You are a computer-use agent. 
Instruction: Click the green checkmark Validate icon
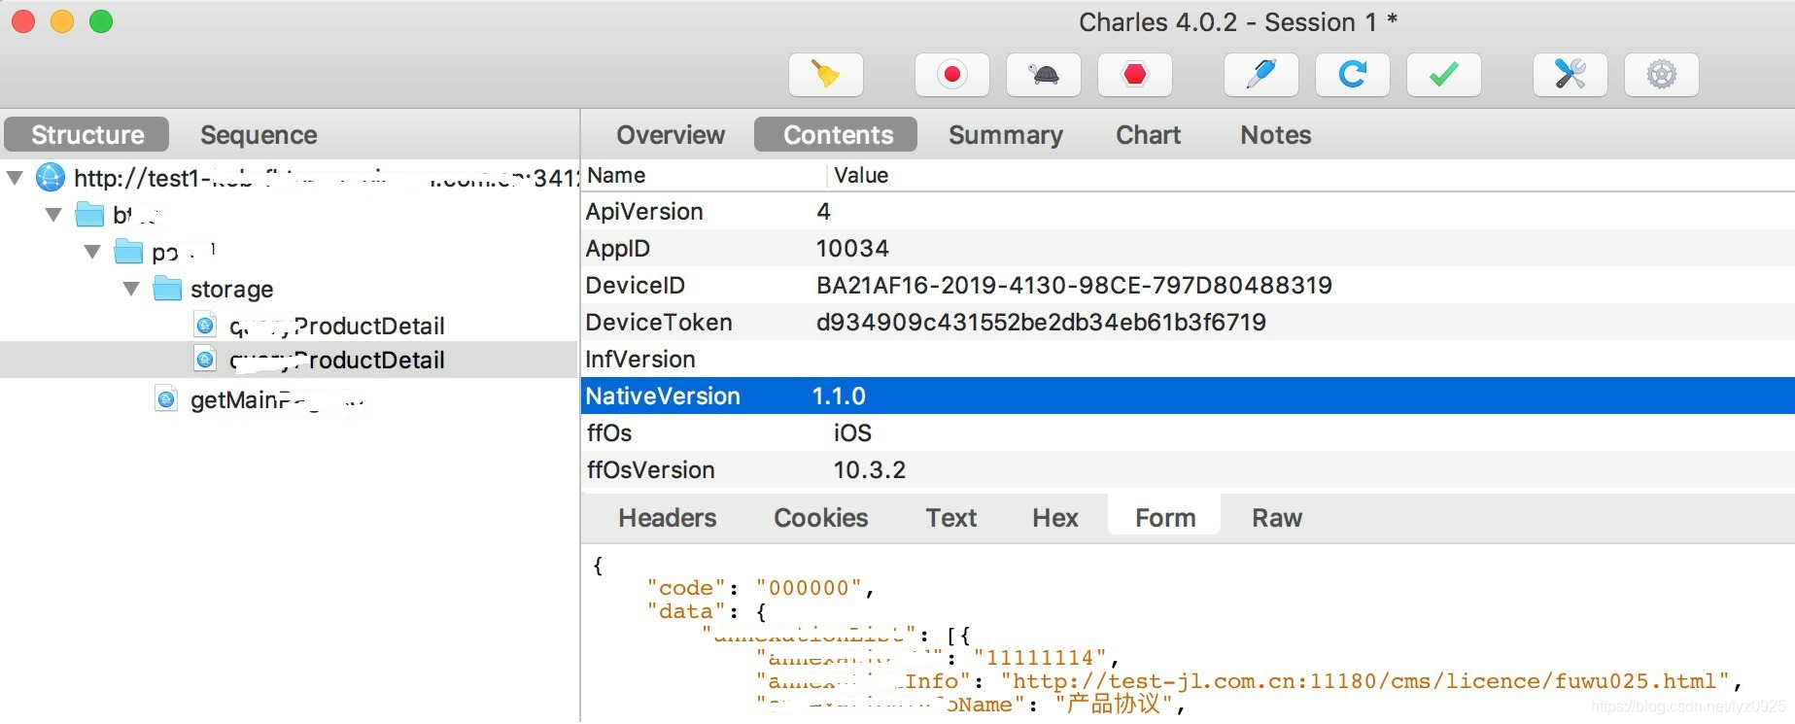1444,75
